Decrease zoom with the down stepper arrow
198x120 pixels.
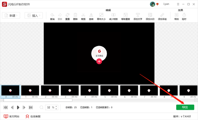click(56, 109)
